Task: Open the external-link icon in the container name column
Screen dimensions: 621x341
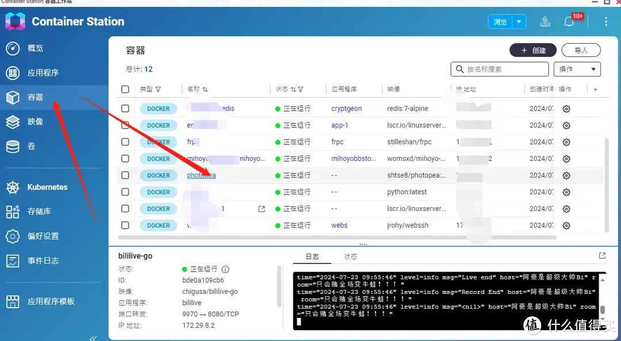Action: tap(262, 209)
